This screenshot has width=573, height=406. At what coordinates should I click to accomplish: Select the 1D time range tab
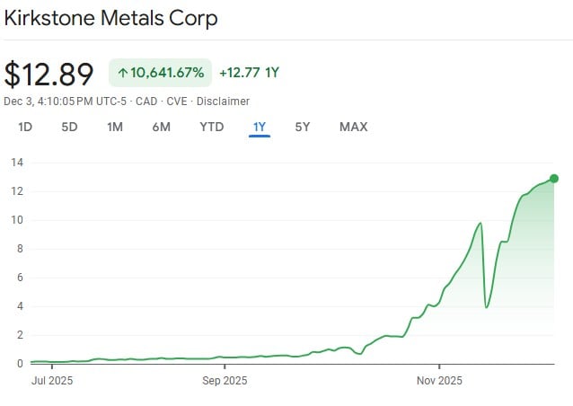pyautogui.click(x=25, y=127)
